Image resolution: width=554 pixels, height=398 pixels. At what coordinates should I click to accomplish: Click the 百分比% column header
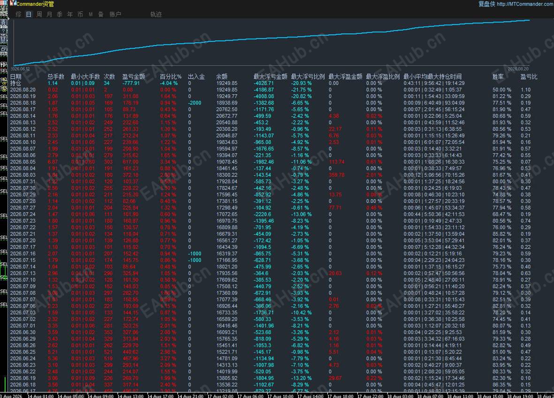point(171,76)
